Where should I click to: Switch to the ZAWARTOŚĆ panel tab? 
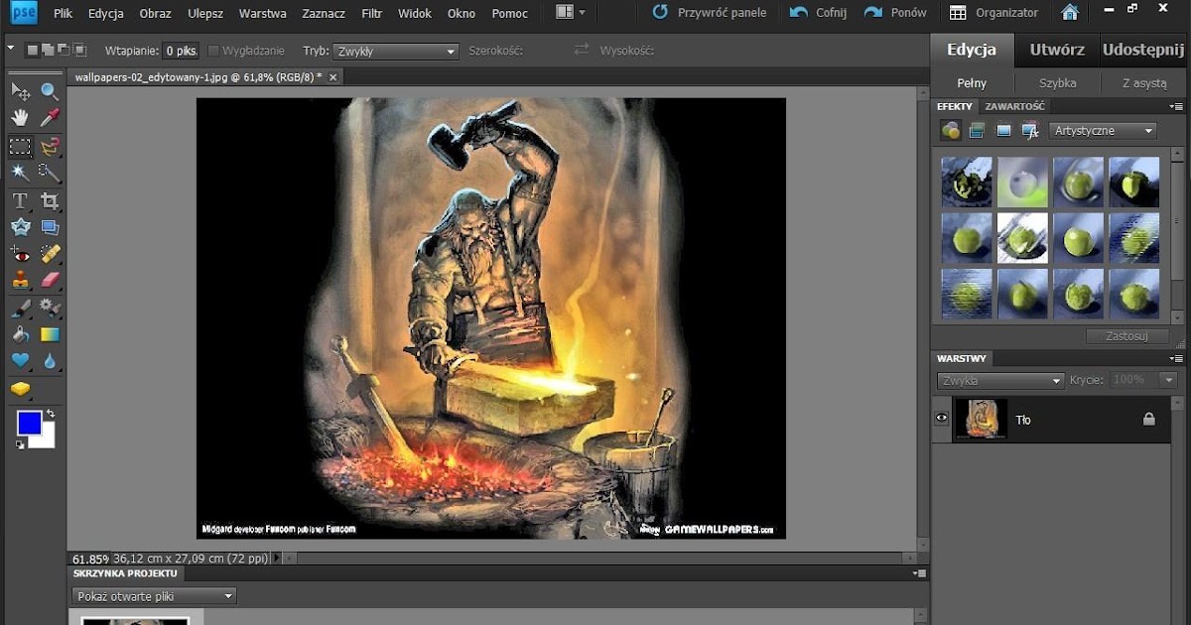[1014, 106]
